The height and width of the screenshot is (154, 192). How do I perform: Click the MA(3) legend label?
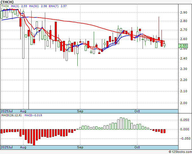(15, 6)
